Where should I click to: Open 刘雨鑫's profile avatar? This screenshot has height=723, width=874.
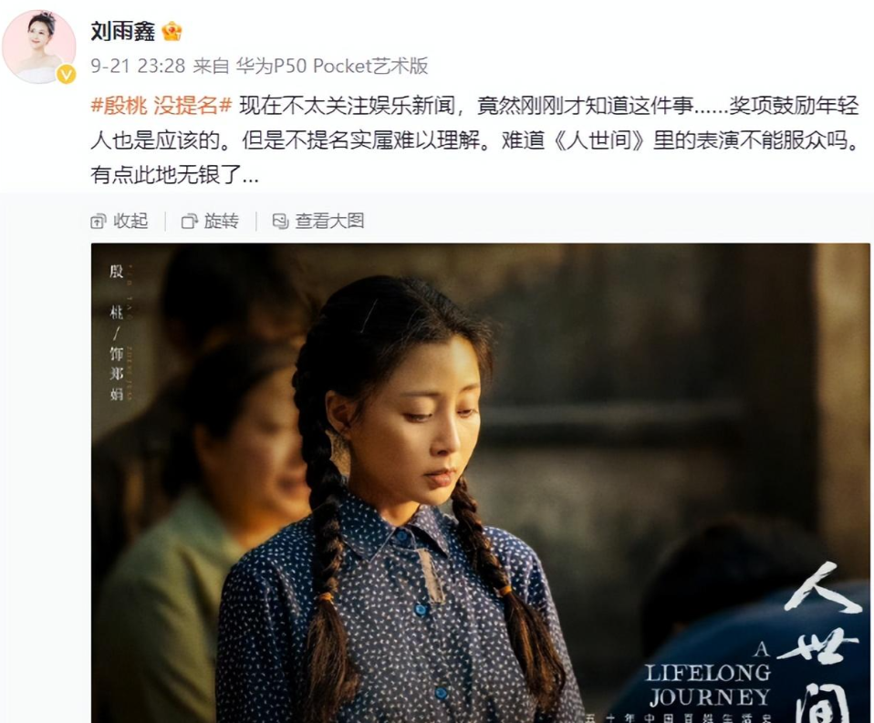[x=39, y=46]
